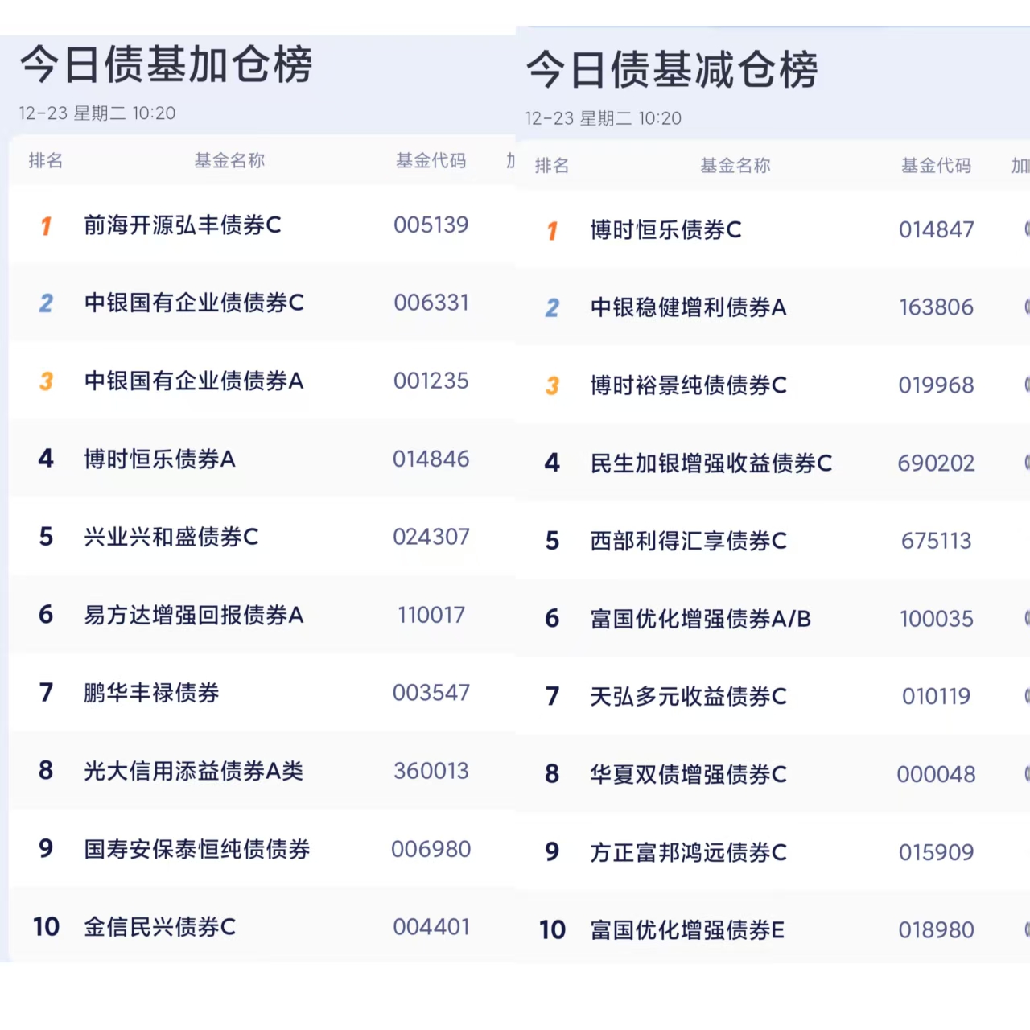Click 排名 column header in 减仓榜
Screen dimensions: 1030x1030
[x=552, y=166]
